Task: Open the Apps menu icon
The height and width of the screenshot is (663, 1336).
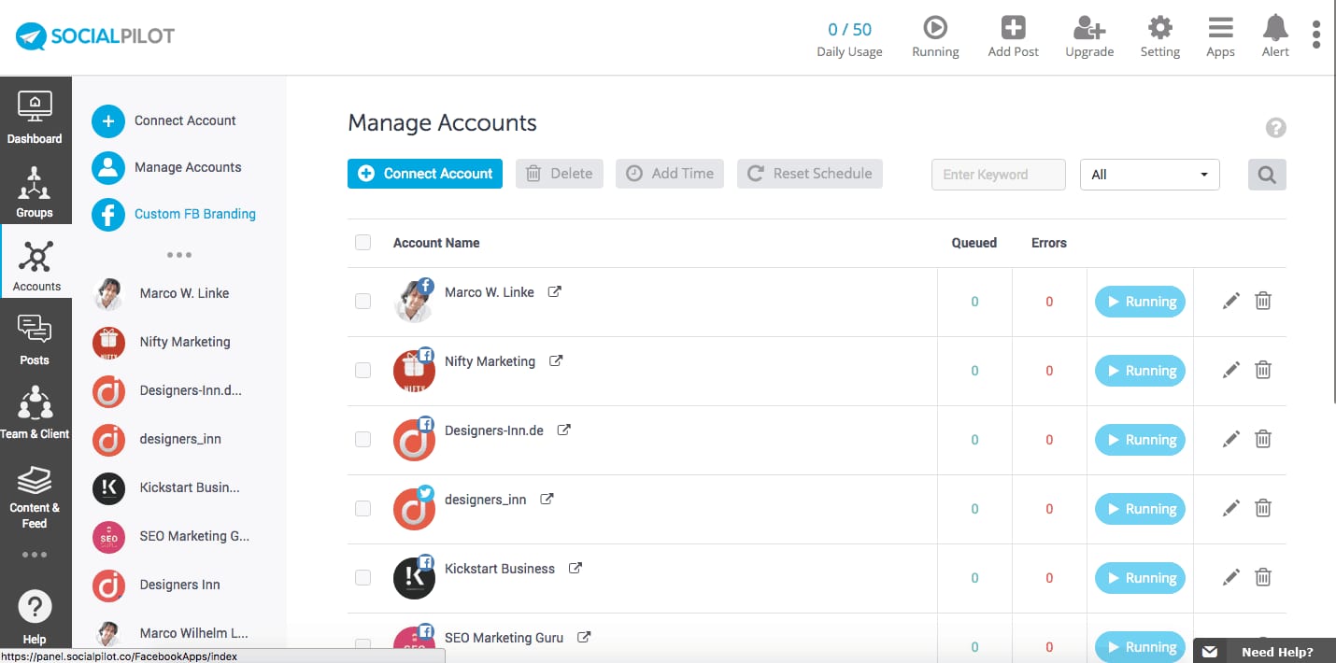Action: pyautogui.click(x=1220, y=27)
